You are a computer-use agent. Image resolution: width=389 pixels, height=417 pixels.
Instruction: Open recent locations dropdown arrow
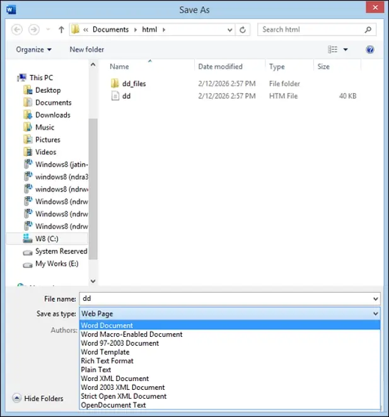coord(48,29)
